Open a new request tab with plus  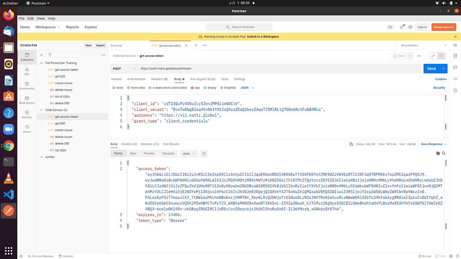pos(196,45)
